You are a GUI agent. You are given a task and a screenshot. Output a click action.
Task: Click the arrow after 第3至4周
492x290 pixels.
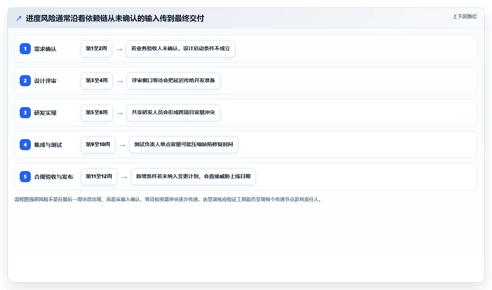pos(120,81)
